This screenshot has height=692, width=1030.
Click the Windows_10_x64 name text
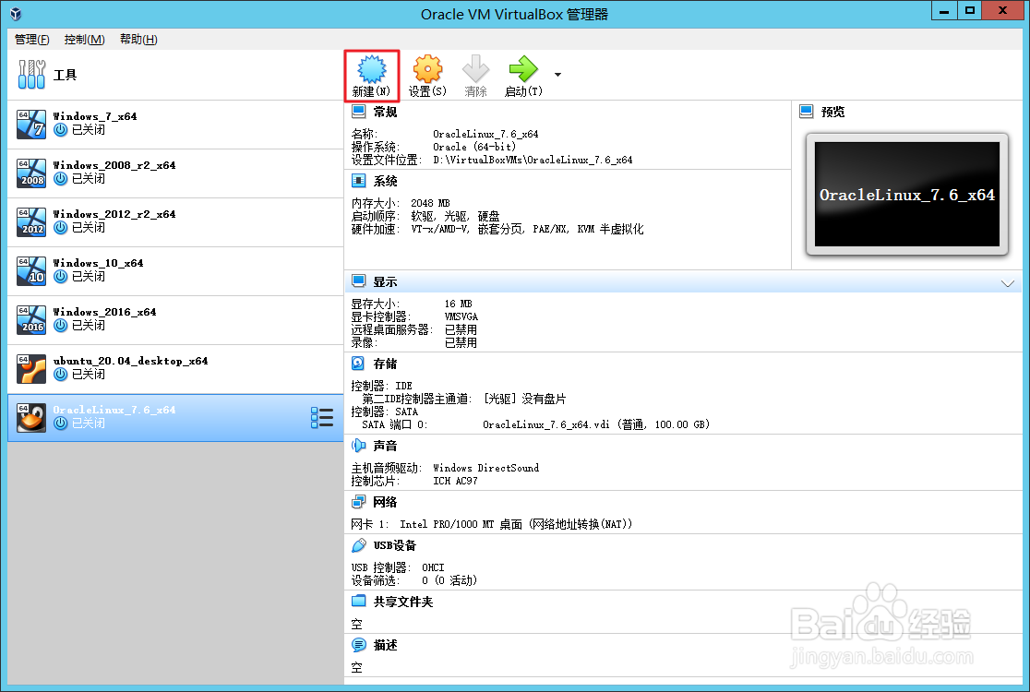tap(98, 263)
